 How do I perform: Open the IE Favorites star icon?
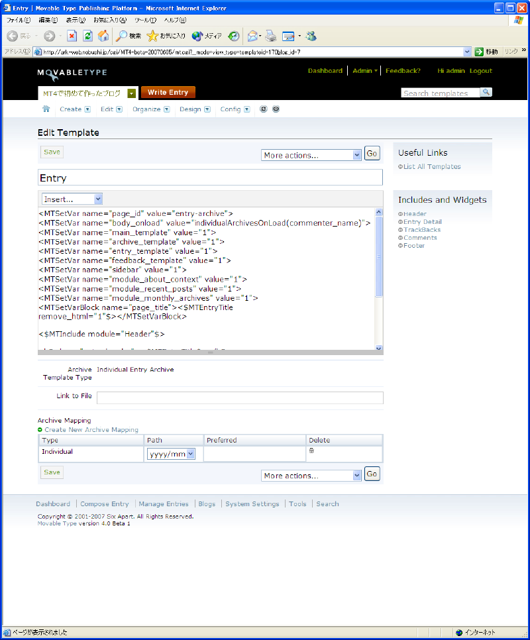[x=152, y=36]
